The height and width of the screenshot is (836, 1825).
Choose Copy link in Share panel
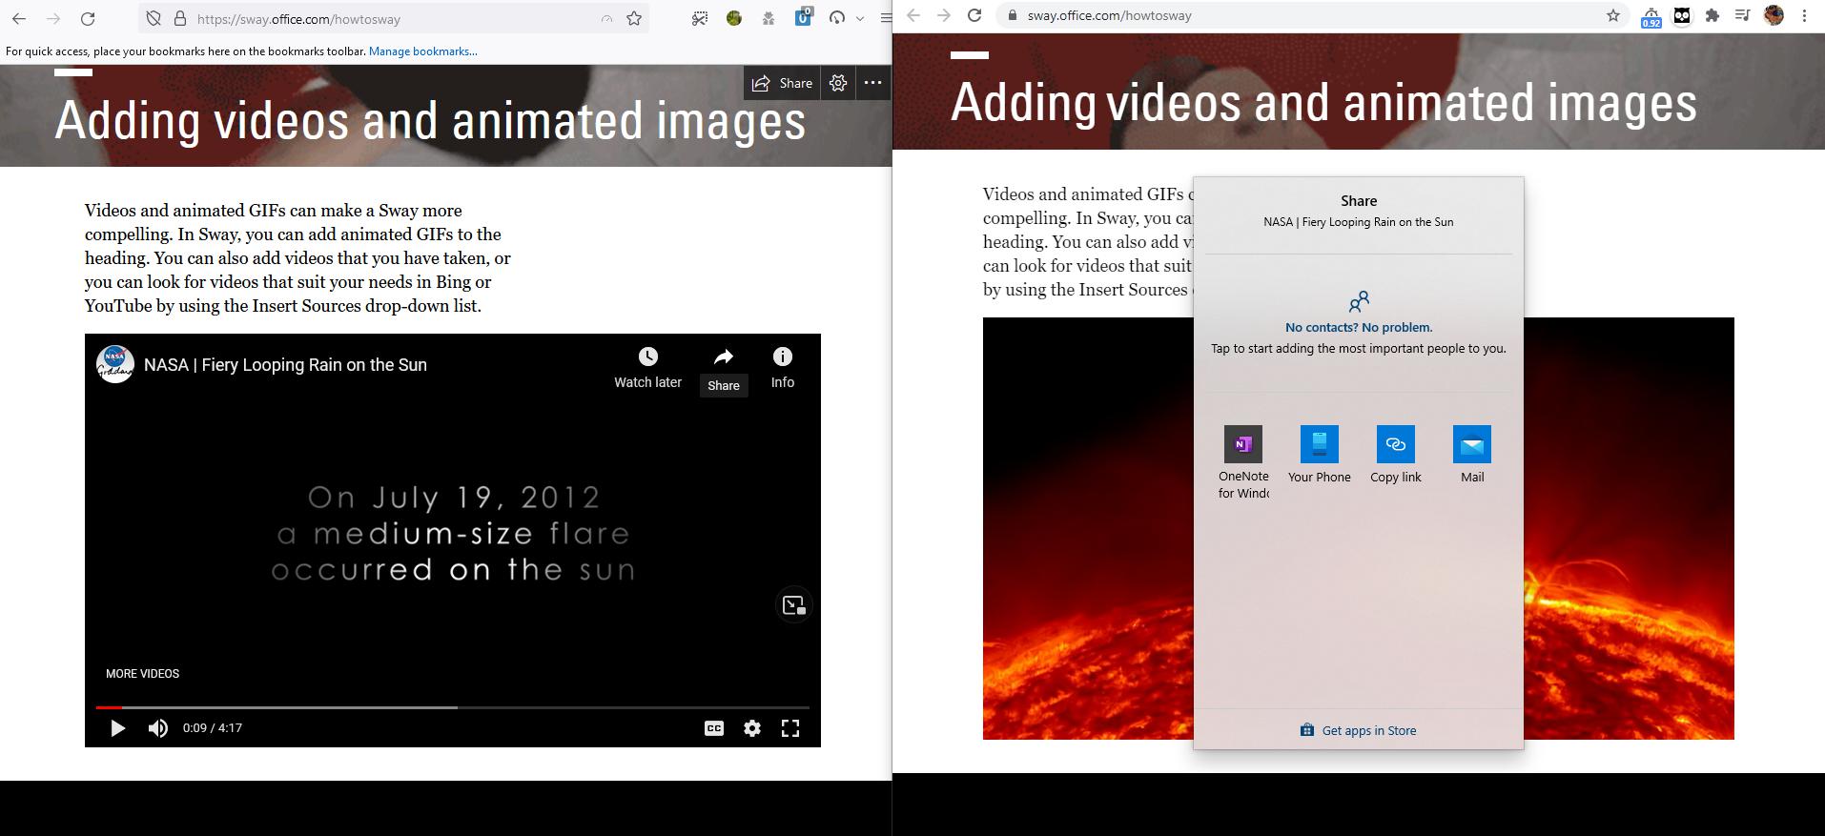1396,455
